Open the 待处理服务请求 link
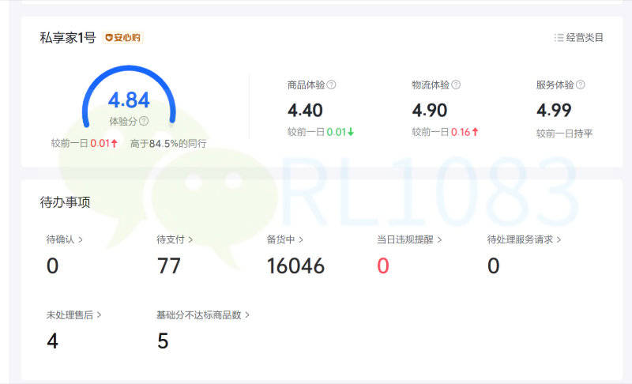The height and width of the screenshot is (384, 632). point(525,239)
